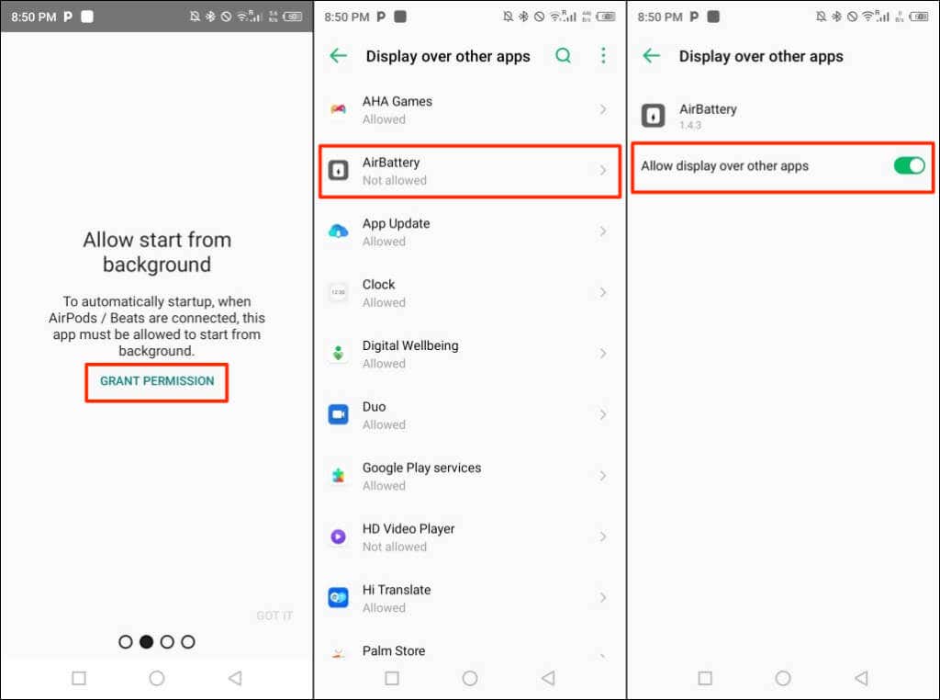Open the Google Play services entry
Viewport: 940px width, 700px height.
coord(469,476)
